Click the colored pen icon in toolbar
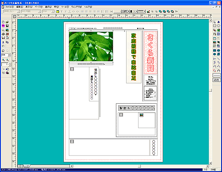Viewport: 222px width, 172px height. click(x=148, y=12)
